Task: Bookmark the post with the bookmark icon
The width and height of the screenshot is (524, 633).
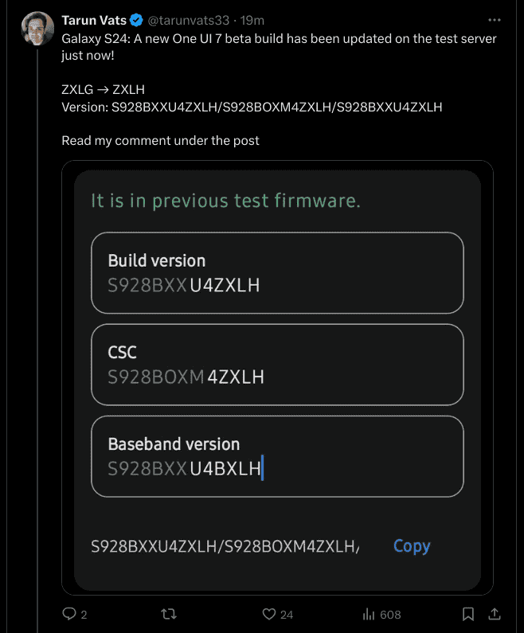Action: (469, 614)
